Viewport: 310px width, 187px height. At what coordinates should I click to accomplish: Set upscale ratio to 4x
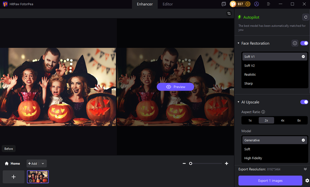click(x=283, y=121)
